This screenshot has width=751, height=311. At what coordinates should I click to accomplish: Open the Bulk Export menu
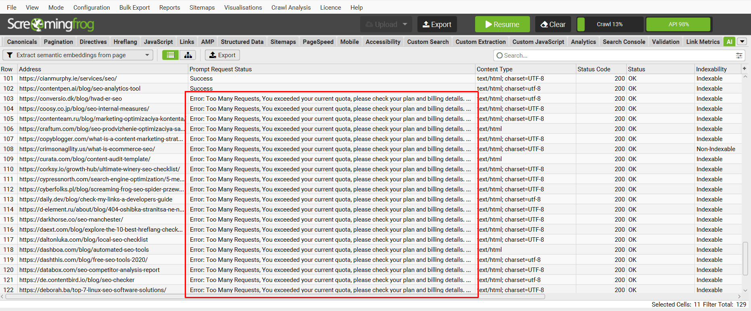(134, 7)
